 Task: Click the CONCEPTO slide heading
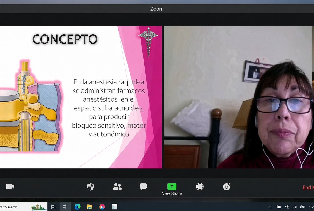pos(65,39)
